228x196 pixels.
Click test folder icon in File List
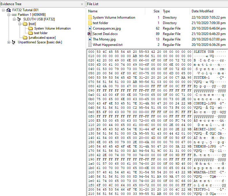point(90,23)
